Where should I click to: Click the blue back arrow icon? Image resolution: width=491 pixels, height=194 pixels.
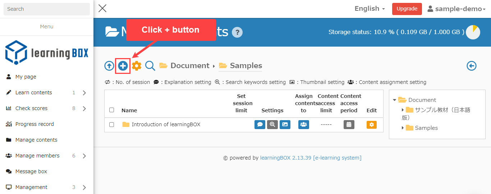click(x=472, y=66)
